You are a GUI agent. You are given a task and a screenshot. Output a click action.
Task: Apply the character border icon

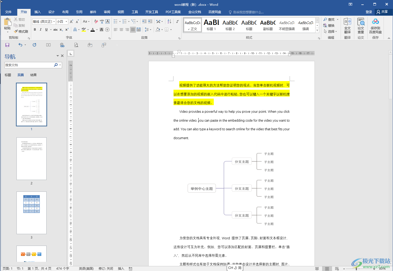point(108,21)
